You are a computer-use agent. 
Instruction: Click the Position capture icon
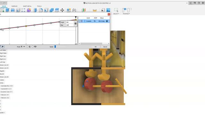124,10
